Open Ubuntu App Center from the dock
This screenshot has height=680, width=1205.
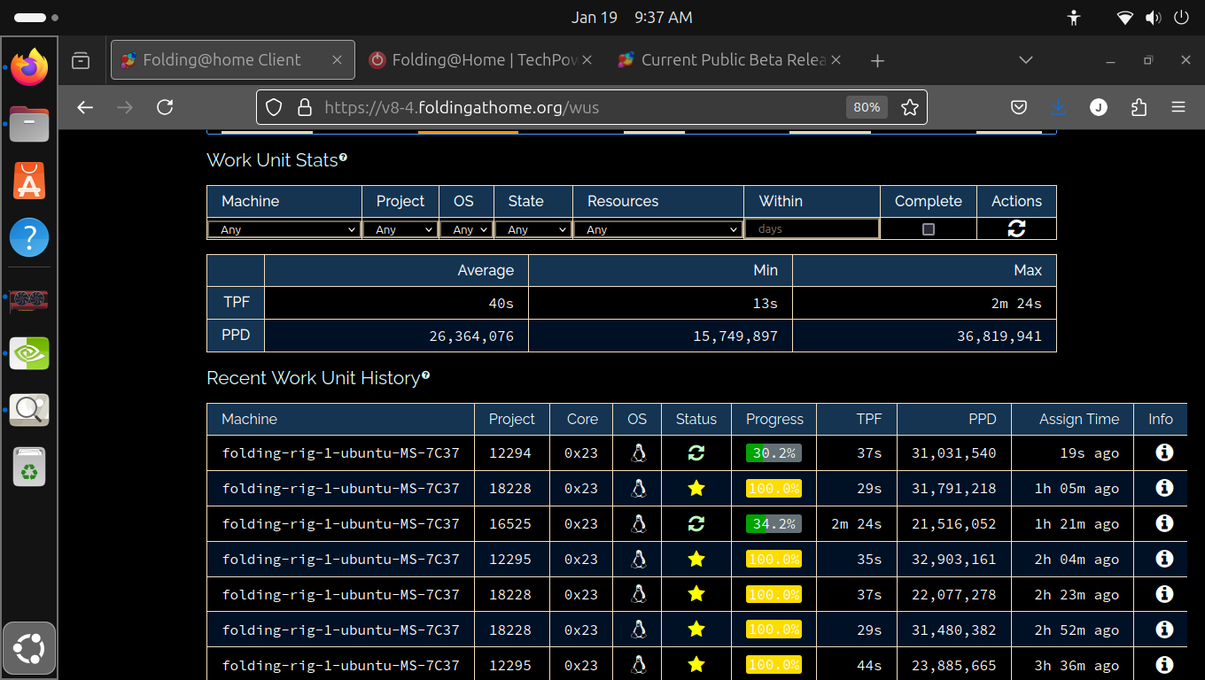[30, 181]
